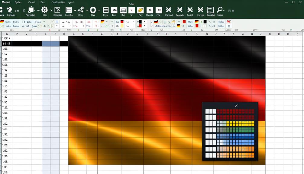Screen dimensions: 304x174
Task: Switch to the Customation tab
Action: pos(58,2)
